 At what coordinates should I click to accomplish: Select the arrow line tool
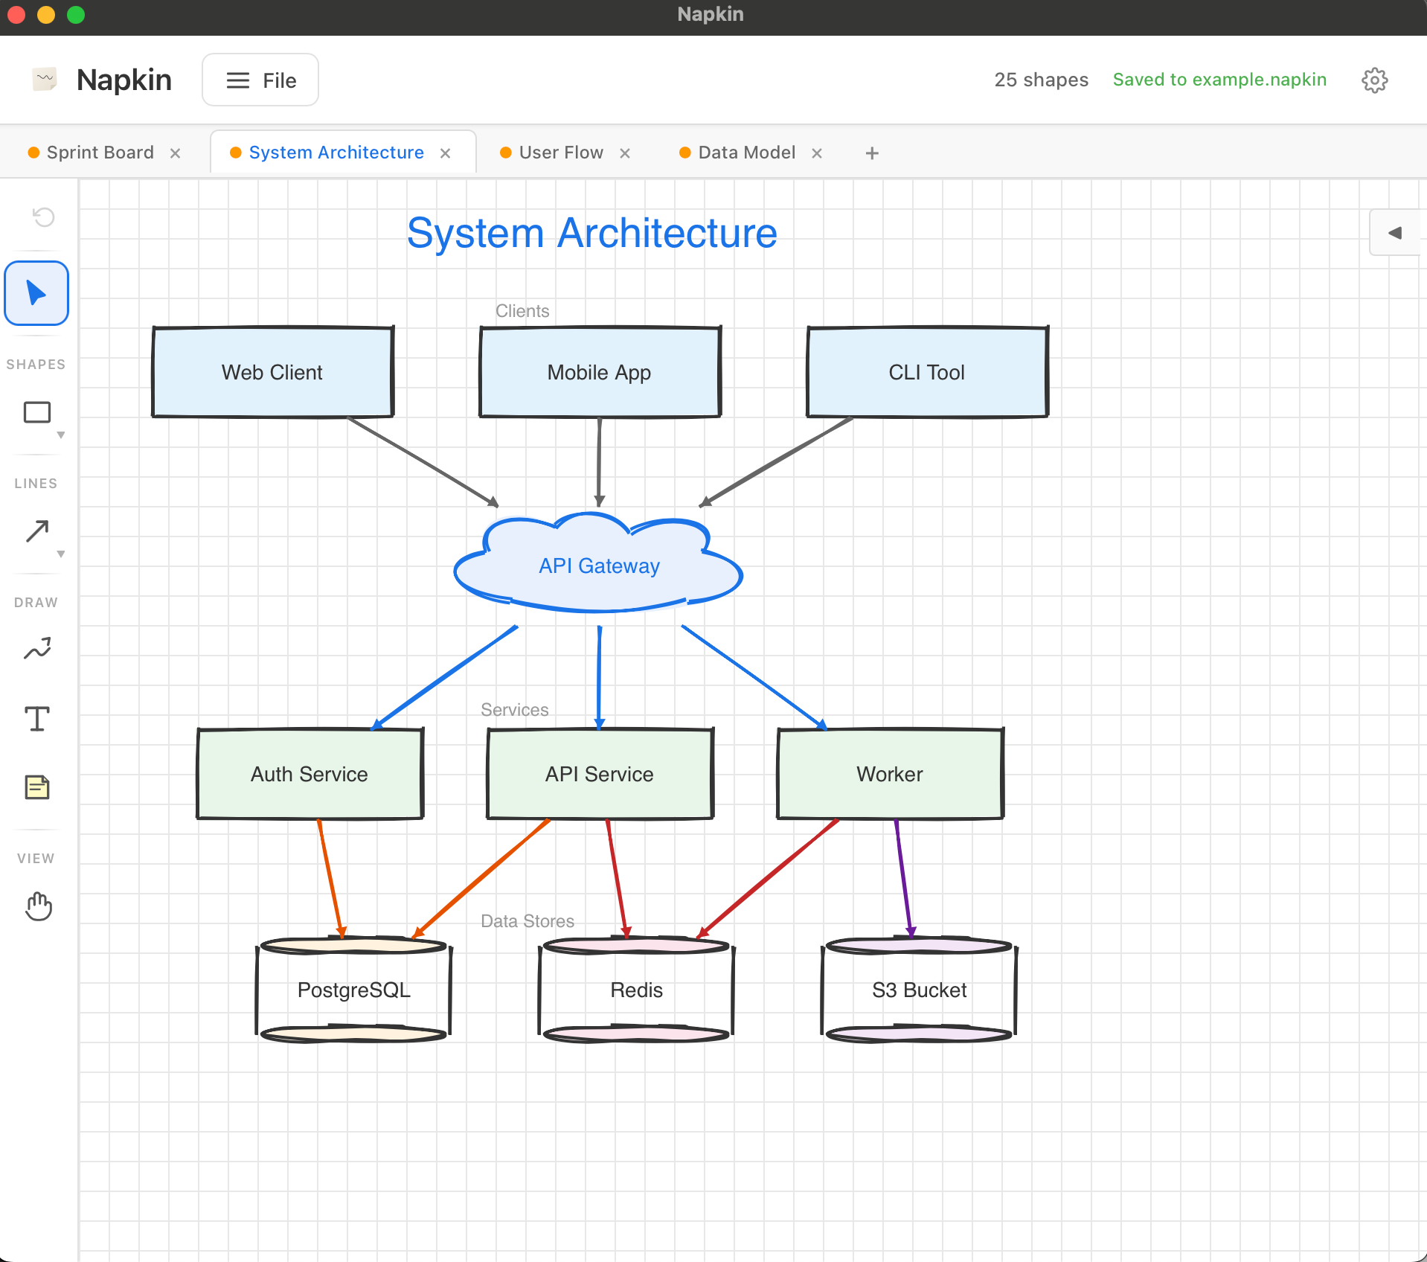point(36,531)
